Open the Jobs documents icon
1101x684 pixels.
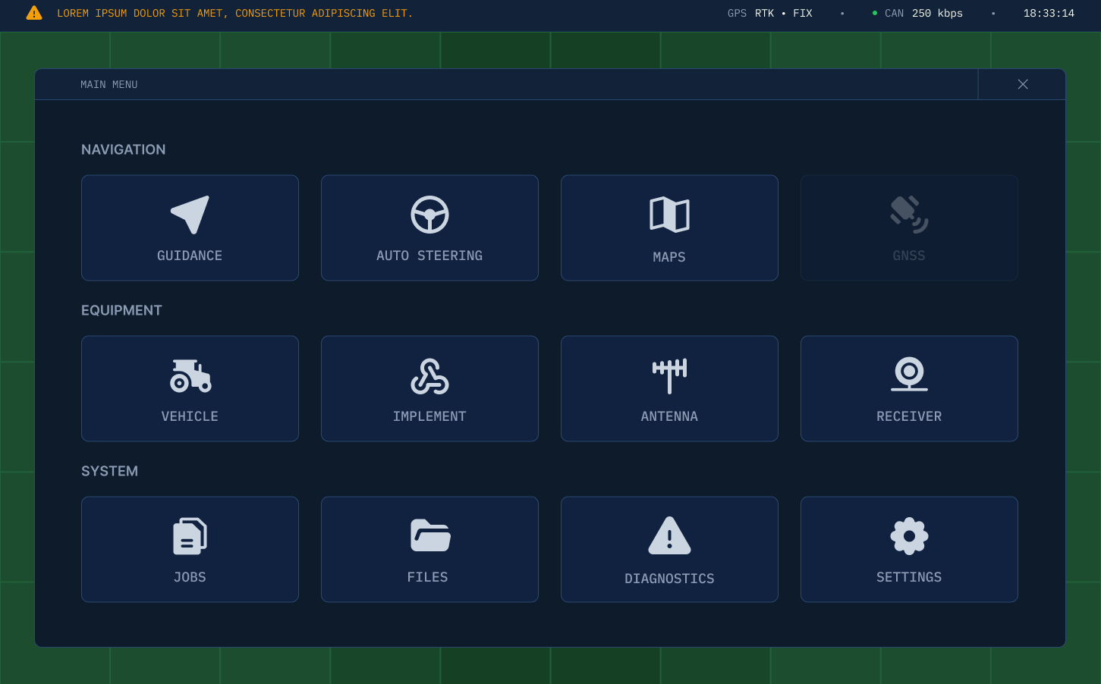pos(190,536)
